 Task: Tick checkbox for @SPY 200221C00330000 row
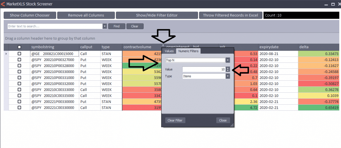coord(19,108)
